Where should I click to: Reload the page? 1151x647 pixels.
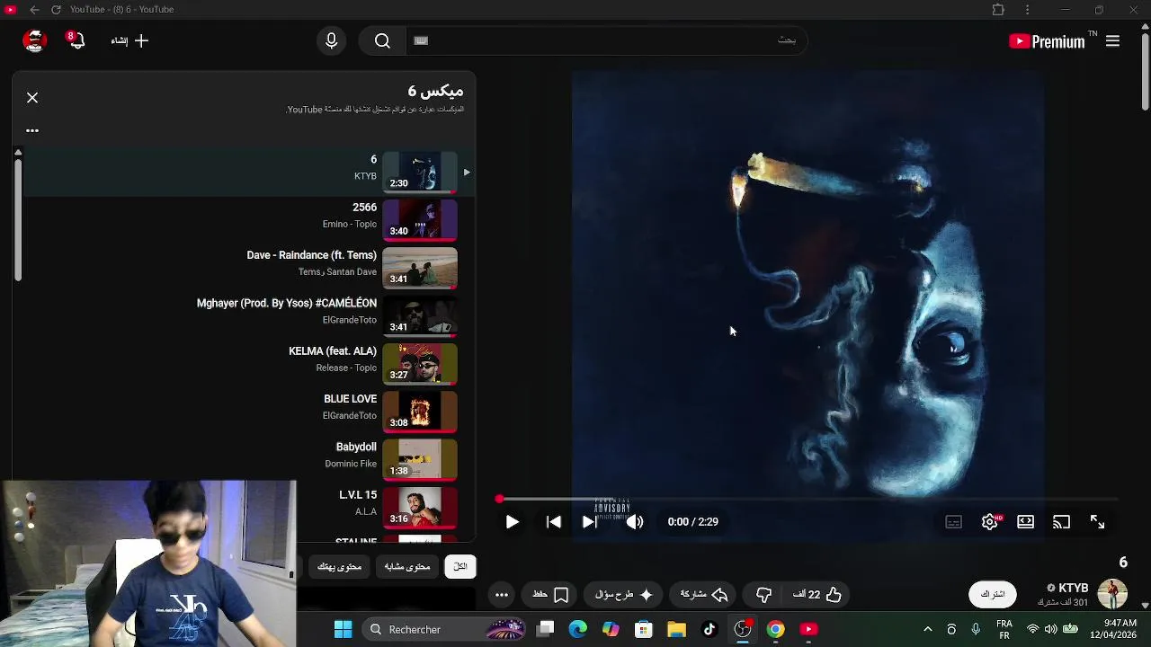56,9
